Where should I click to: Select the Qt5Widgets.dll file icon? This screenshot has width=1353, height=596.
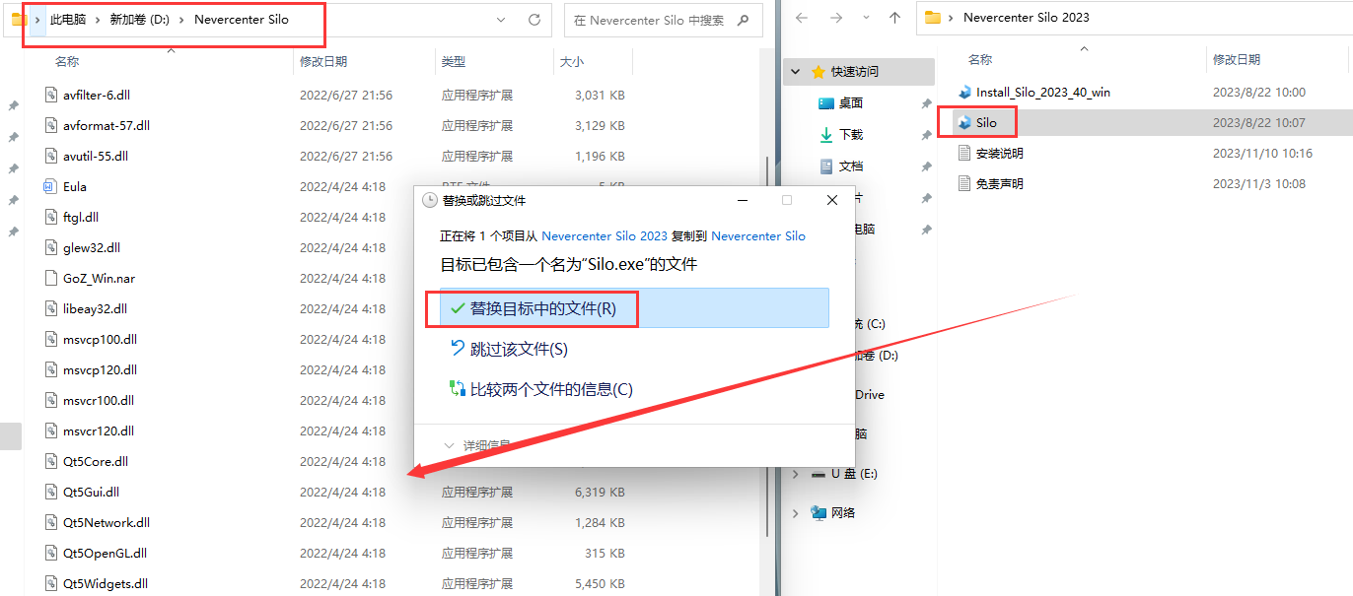[51, 583]
